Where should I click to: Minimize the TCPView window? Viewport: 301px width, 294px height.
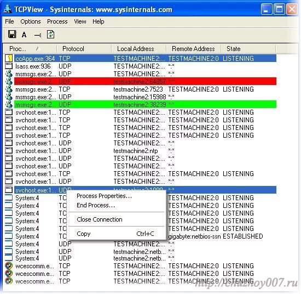point(267,9)
